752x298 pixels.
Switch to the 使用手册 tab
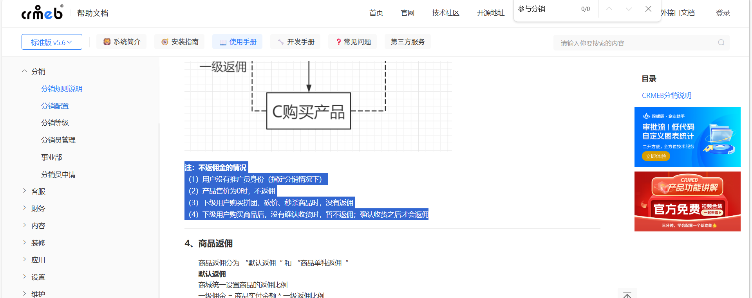pyautogui.click(x=238, y=42)
